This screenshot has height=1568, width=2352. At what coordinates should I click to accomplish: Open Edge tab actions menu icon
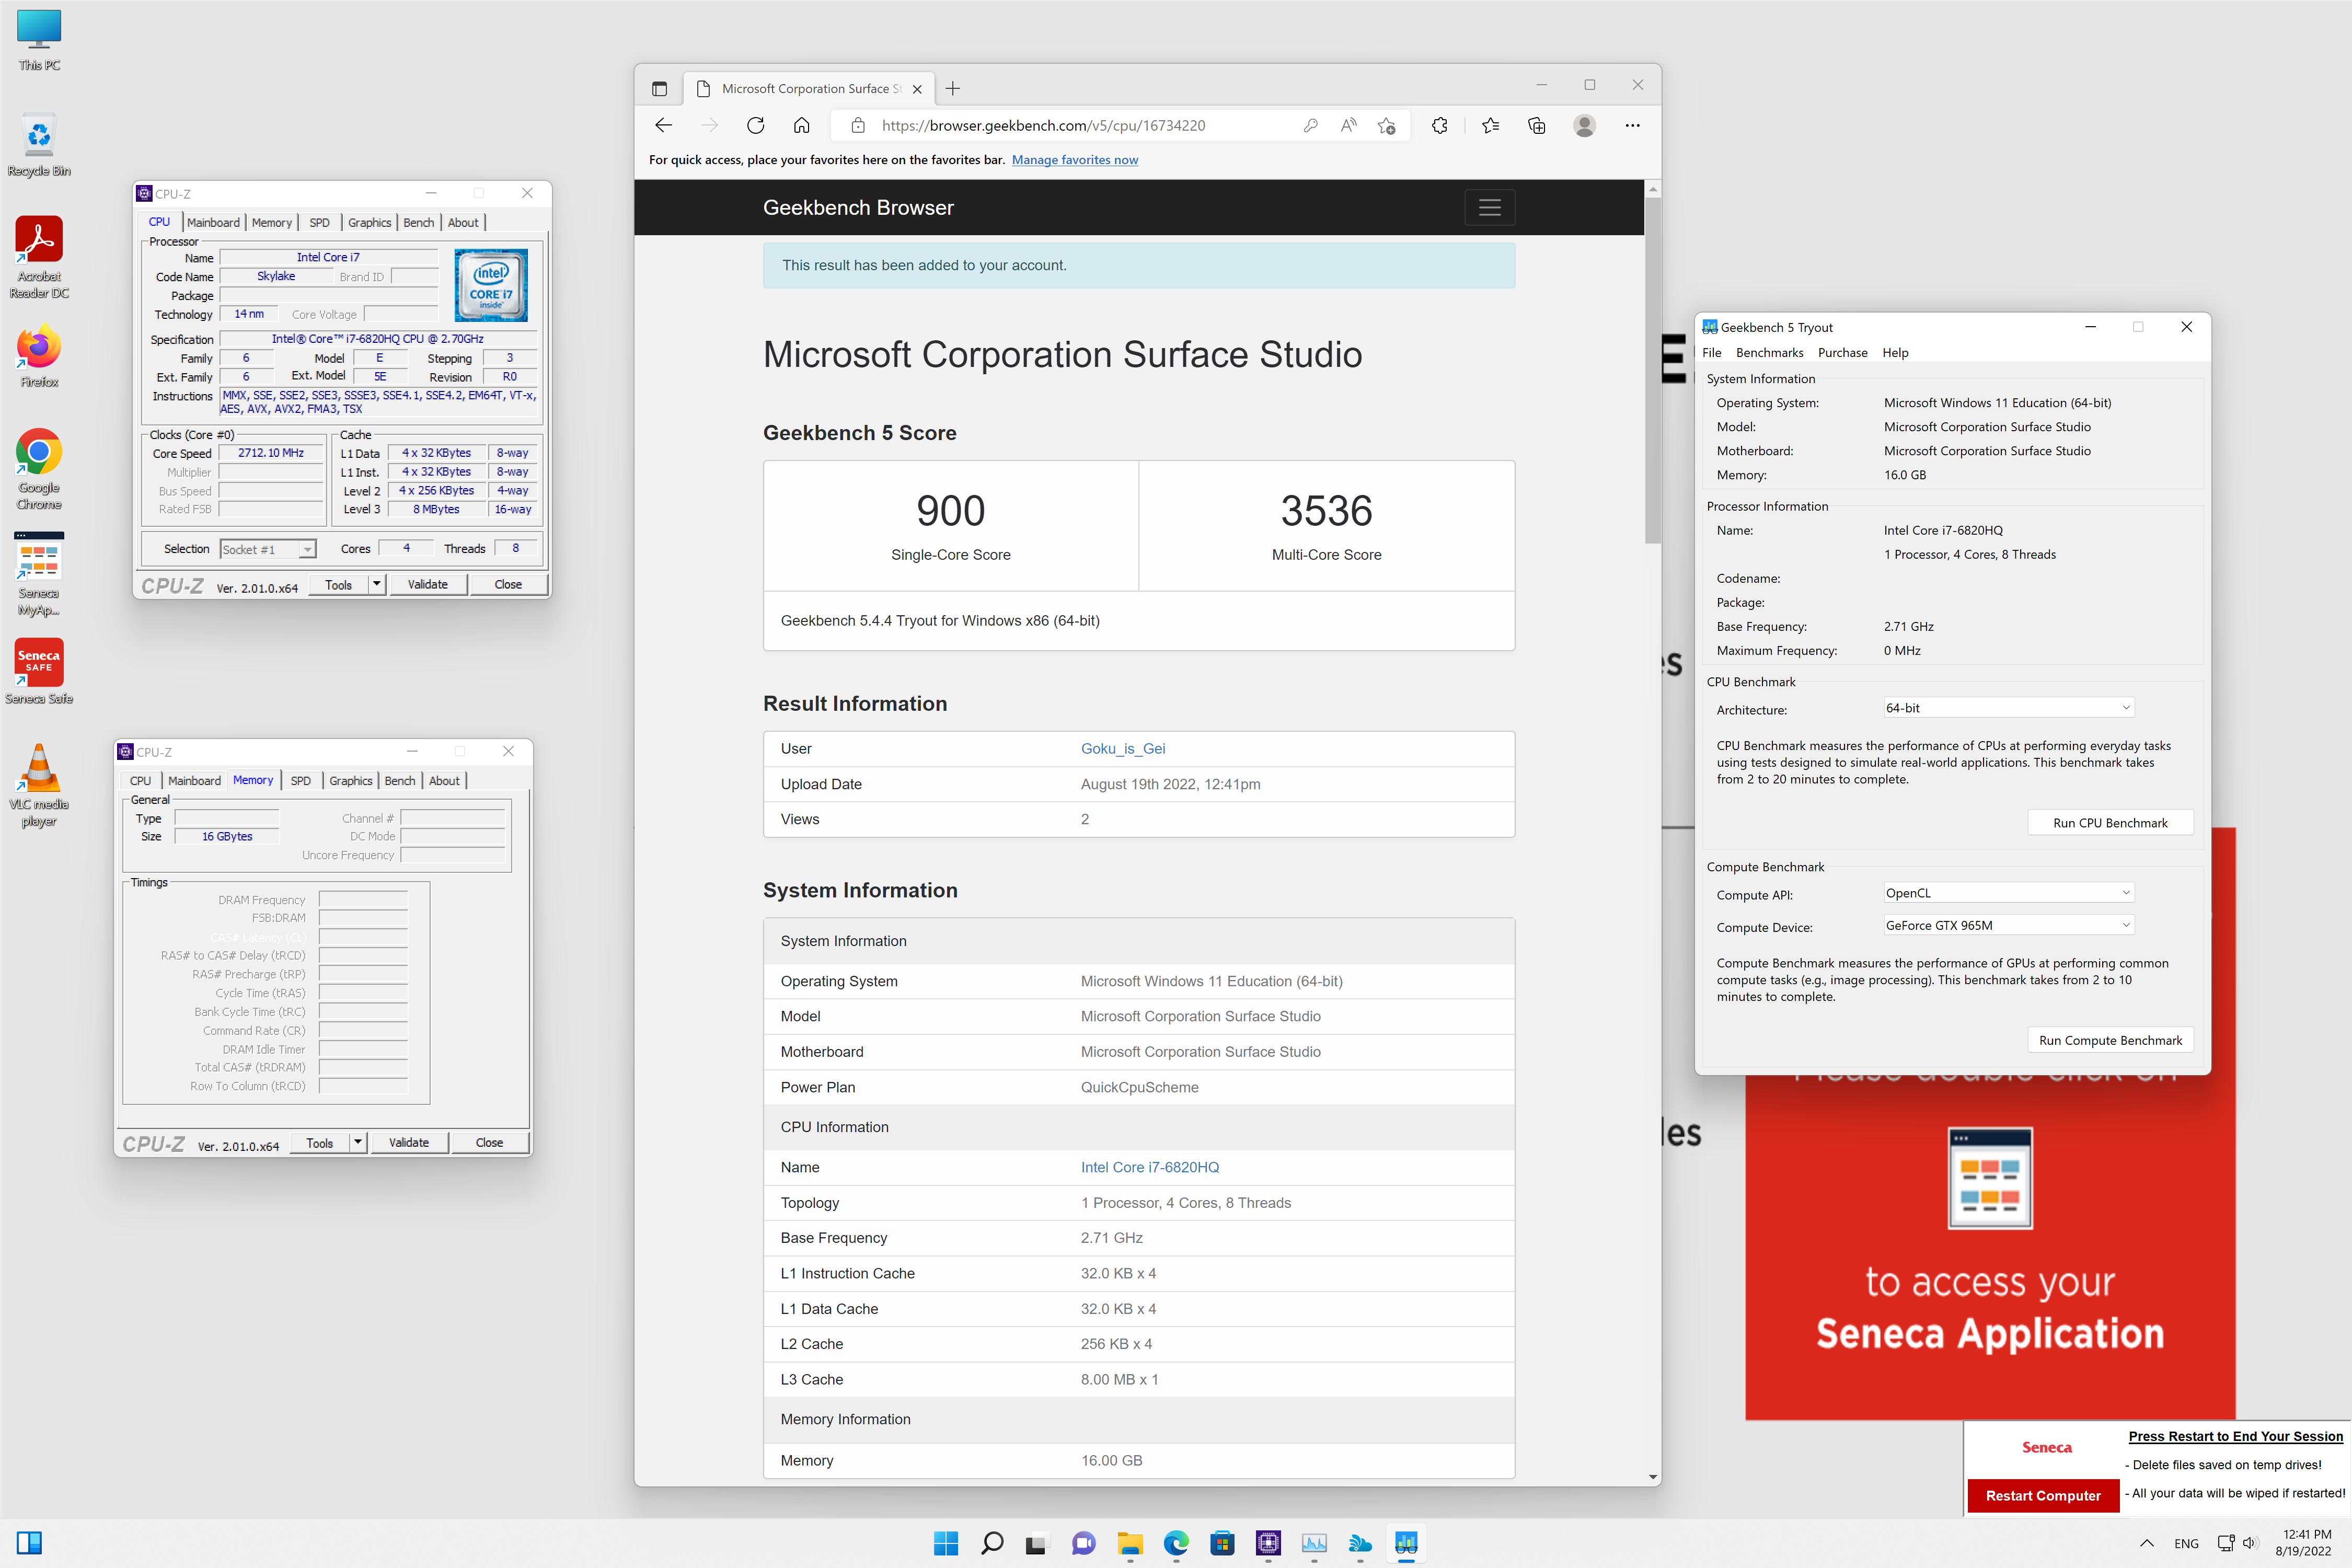pyautogui.click(x=659, y=89)
